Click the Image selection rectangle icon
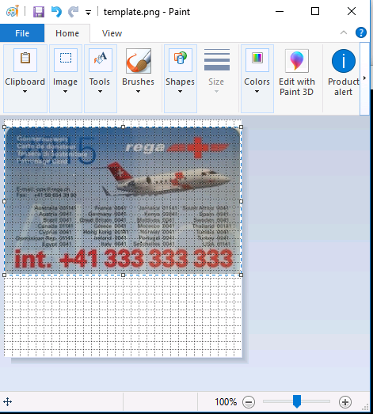373x414 pixels. [66, 60]
